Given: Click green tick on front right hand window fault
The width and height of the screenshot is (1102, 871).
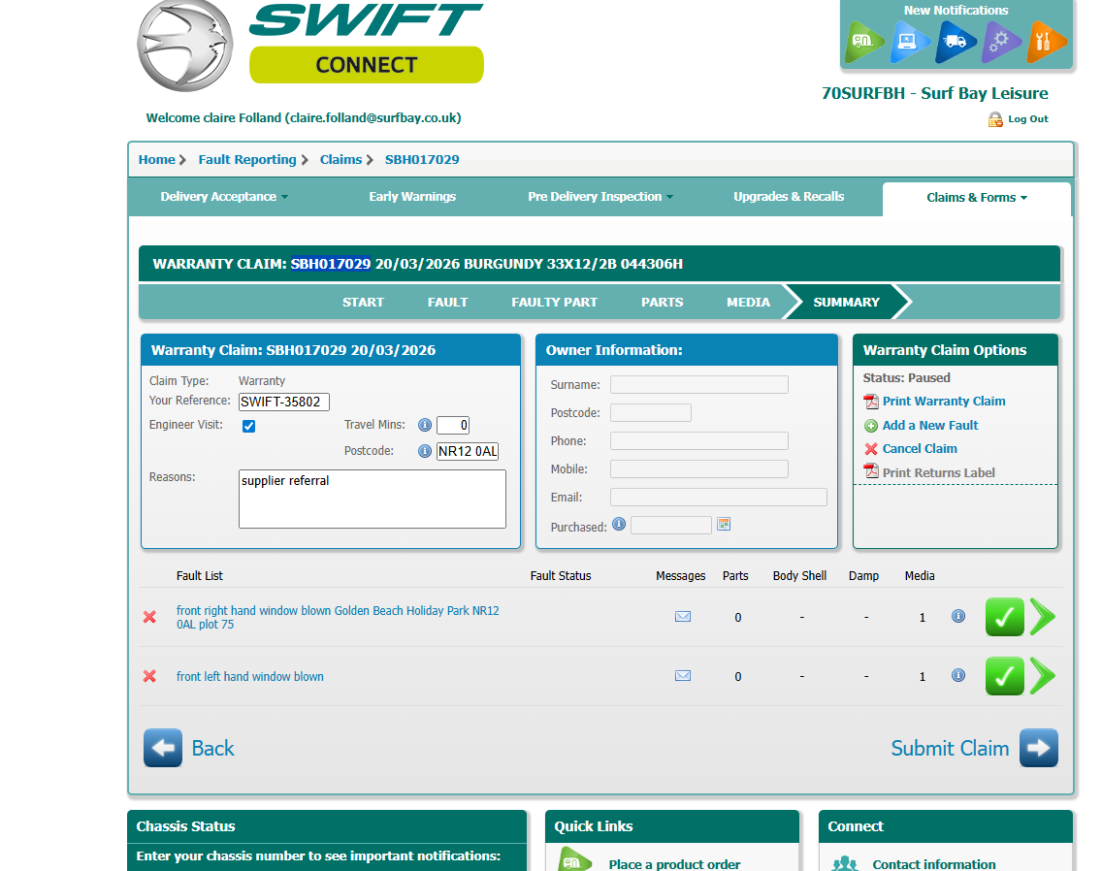Looking at the screenshot, I should (x=1004, y=617).
